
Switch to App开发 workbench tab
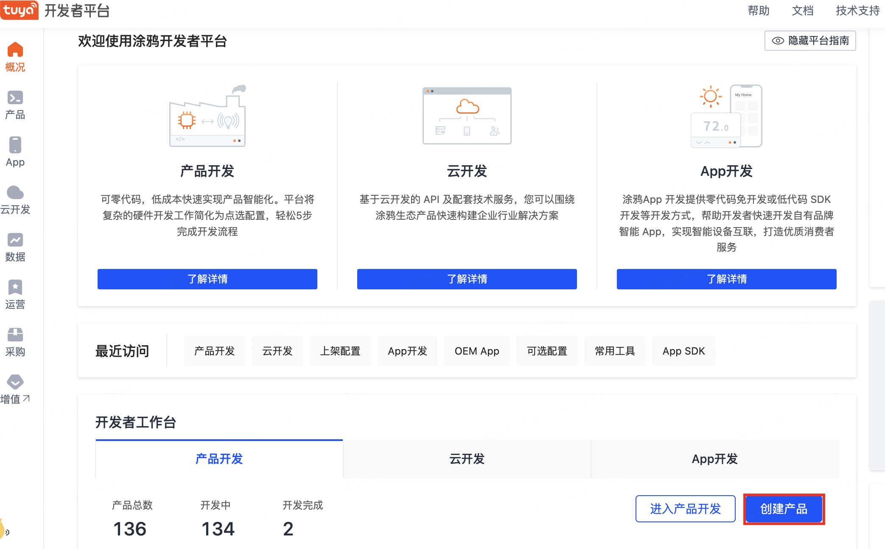[x=715, y=459]
